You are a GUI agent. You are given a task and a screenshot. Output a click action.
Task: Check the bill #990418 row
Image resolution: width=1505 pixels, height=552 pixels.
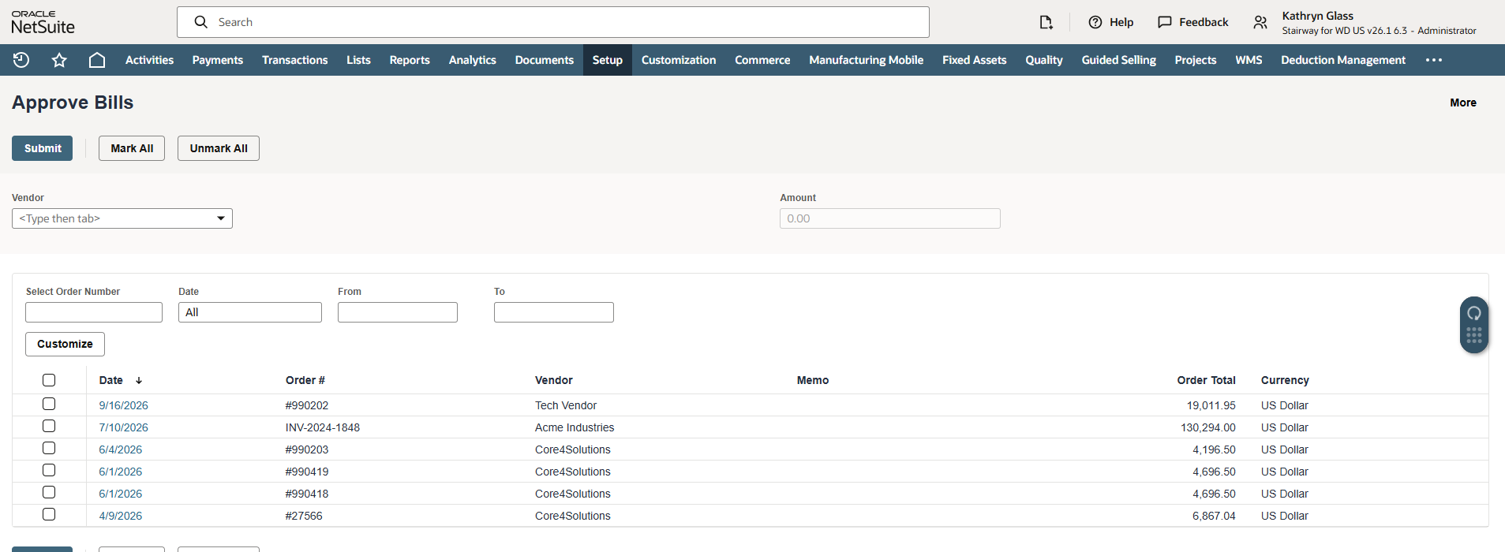49,492
